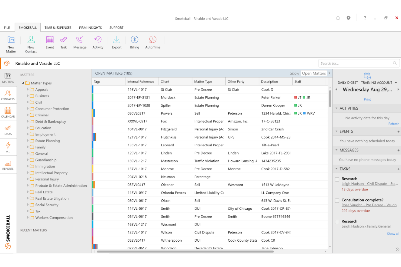Launch the Auto:Time ribbon tool

(x=153, y=40)
